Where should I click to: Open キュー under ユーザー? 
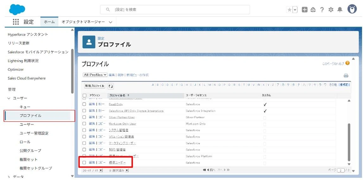(x=25, y=107)
